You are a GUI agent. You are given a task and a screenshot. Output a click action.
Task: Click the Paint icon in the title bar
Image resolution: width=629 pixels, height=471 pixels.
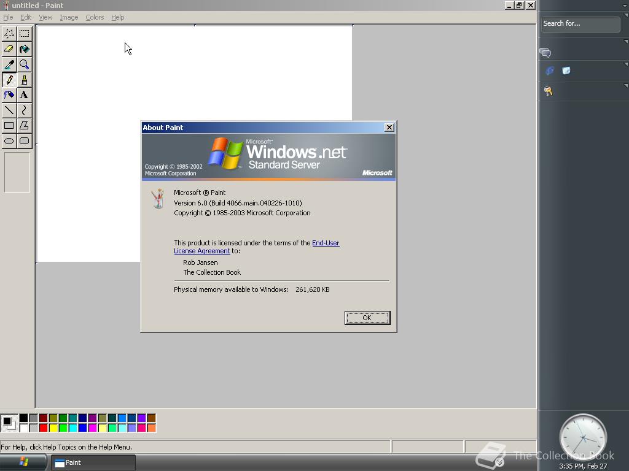pos(6,5)
